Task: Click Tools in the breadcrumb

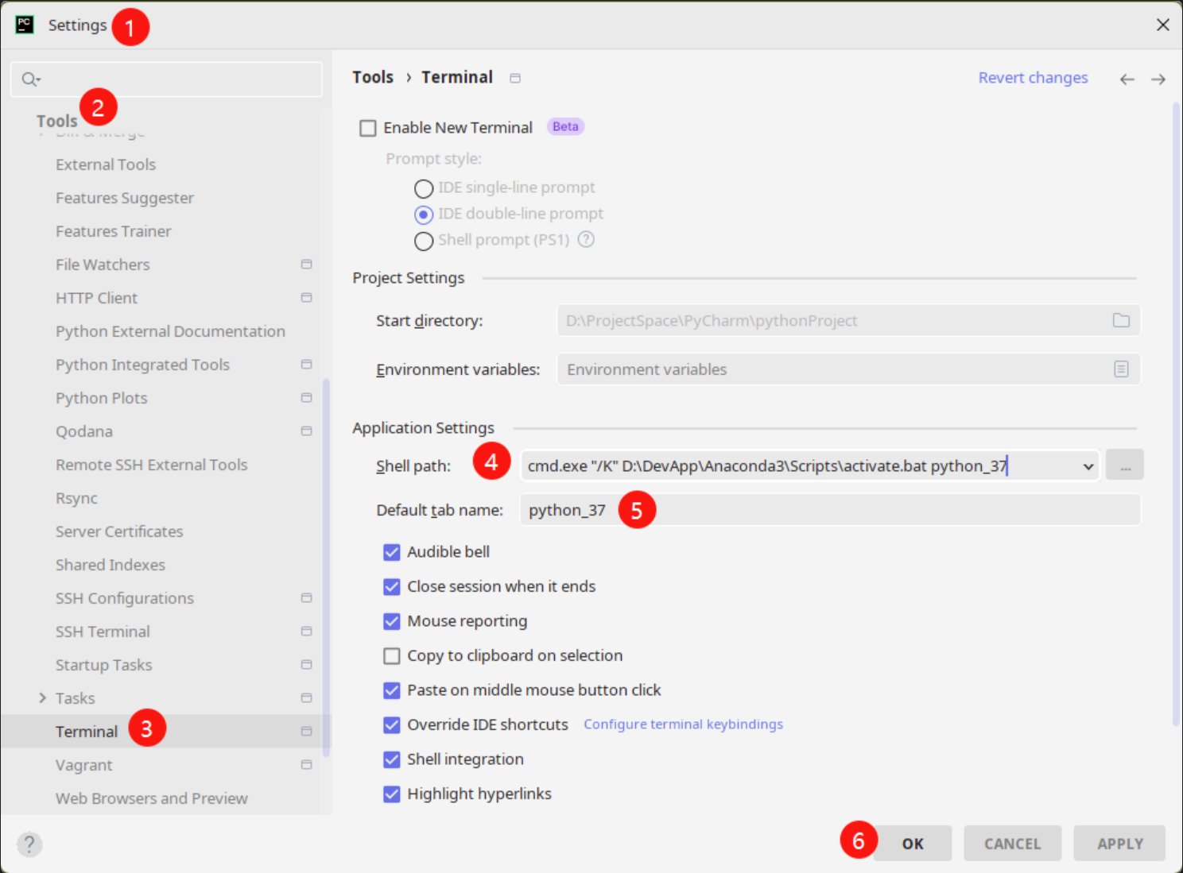Action: click(373, 77)
